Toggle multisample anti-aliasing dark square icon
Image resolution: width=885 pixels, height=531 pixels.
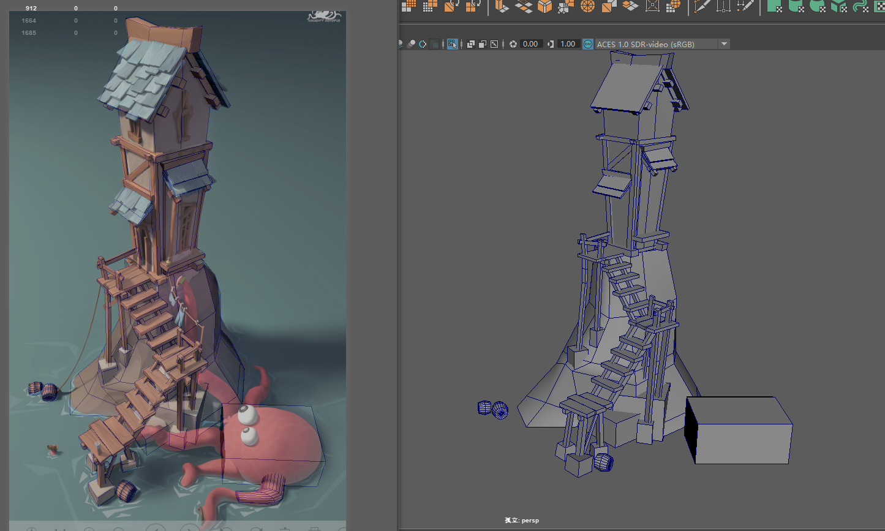pyautogui.click(x=434, y=44)
